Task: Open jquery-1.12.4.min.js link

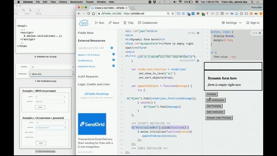Action: pyautogui.click(x=89, y=55)
